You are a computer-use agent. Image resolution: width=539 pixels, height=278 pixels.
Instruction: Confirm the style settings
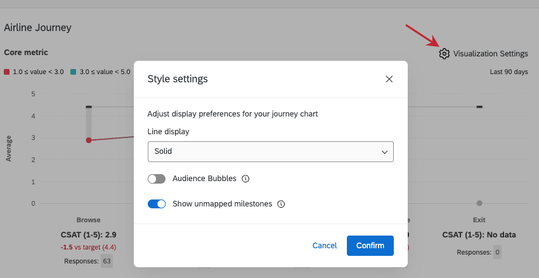[x=370, y=246]
